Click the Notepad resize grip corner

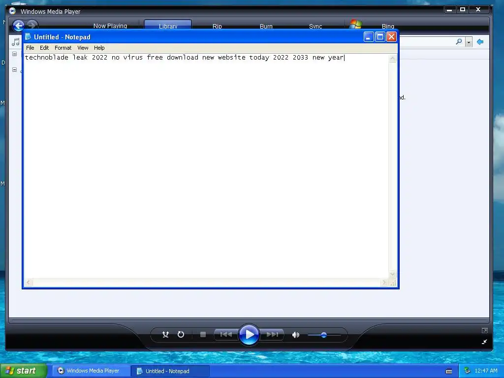[x=393, y=283]
